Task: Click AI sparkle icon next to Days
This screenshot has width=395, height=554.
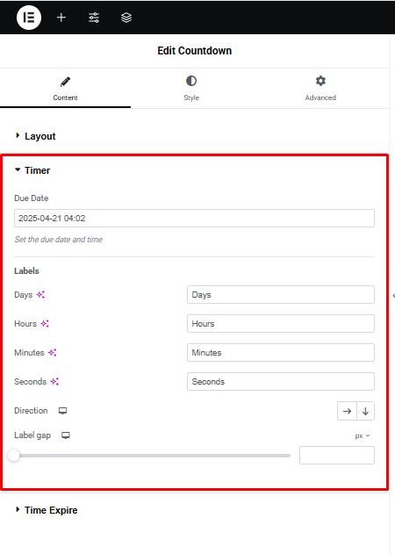Action: [40, 295]
